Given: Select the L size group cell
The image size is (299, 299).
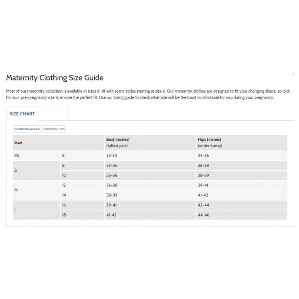Looking at the screenshot, I should click(37, 210).
